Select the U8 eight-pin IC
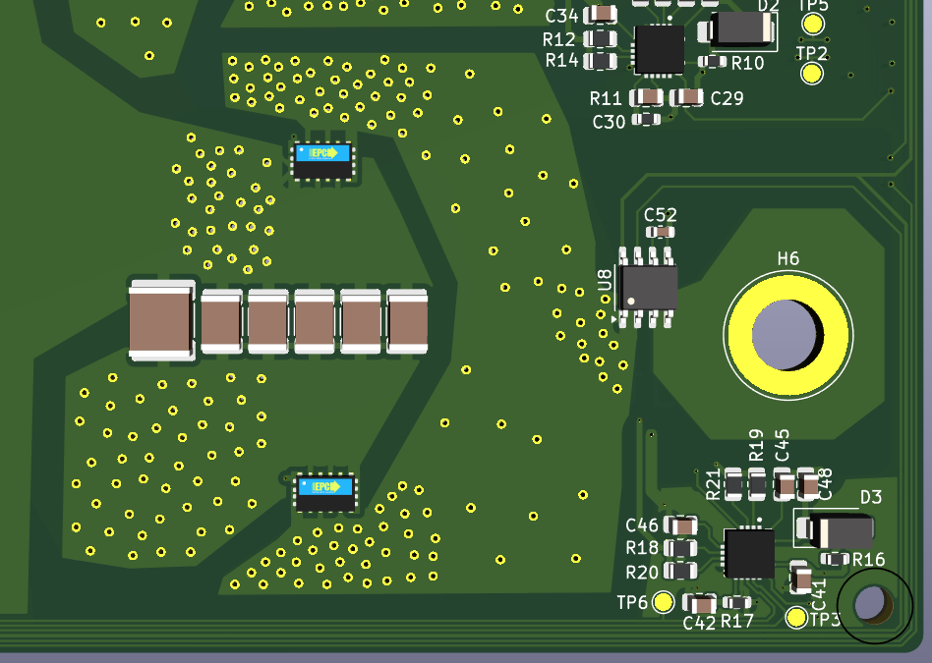 tap(648, 287)
